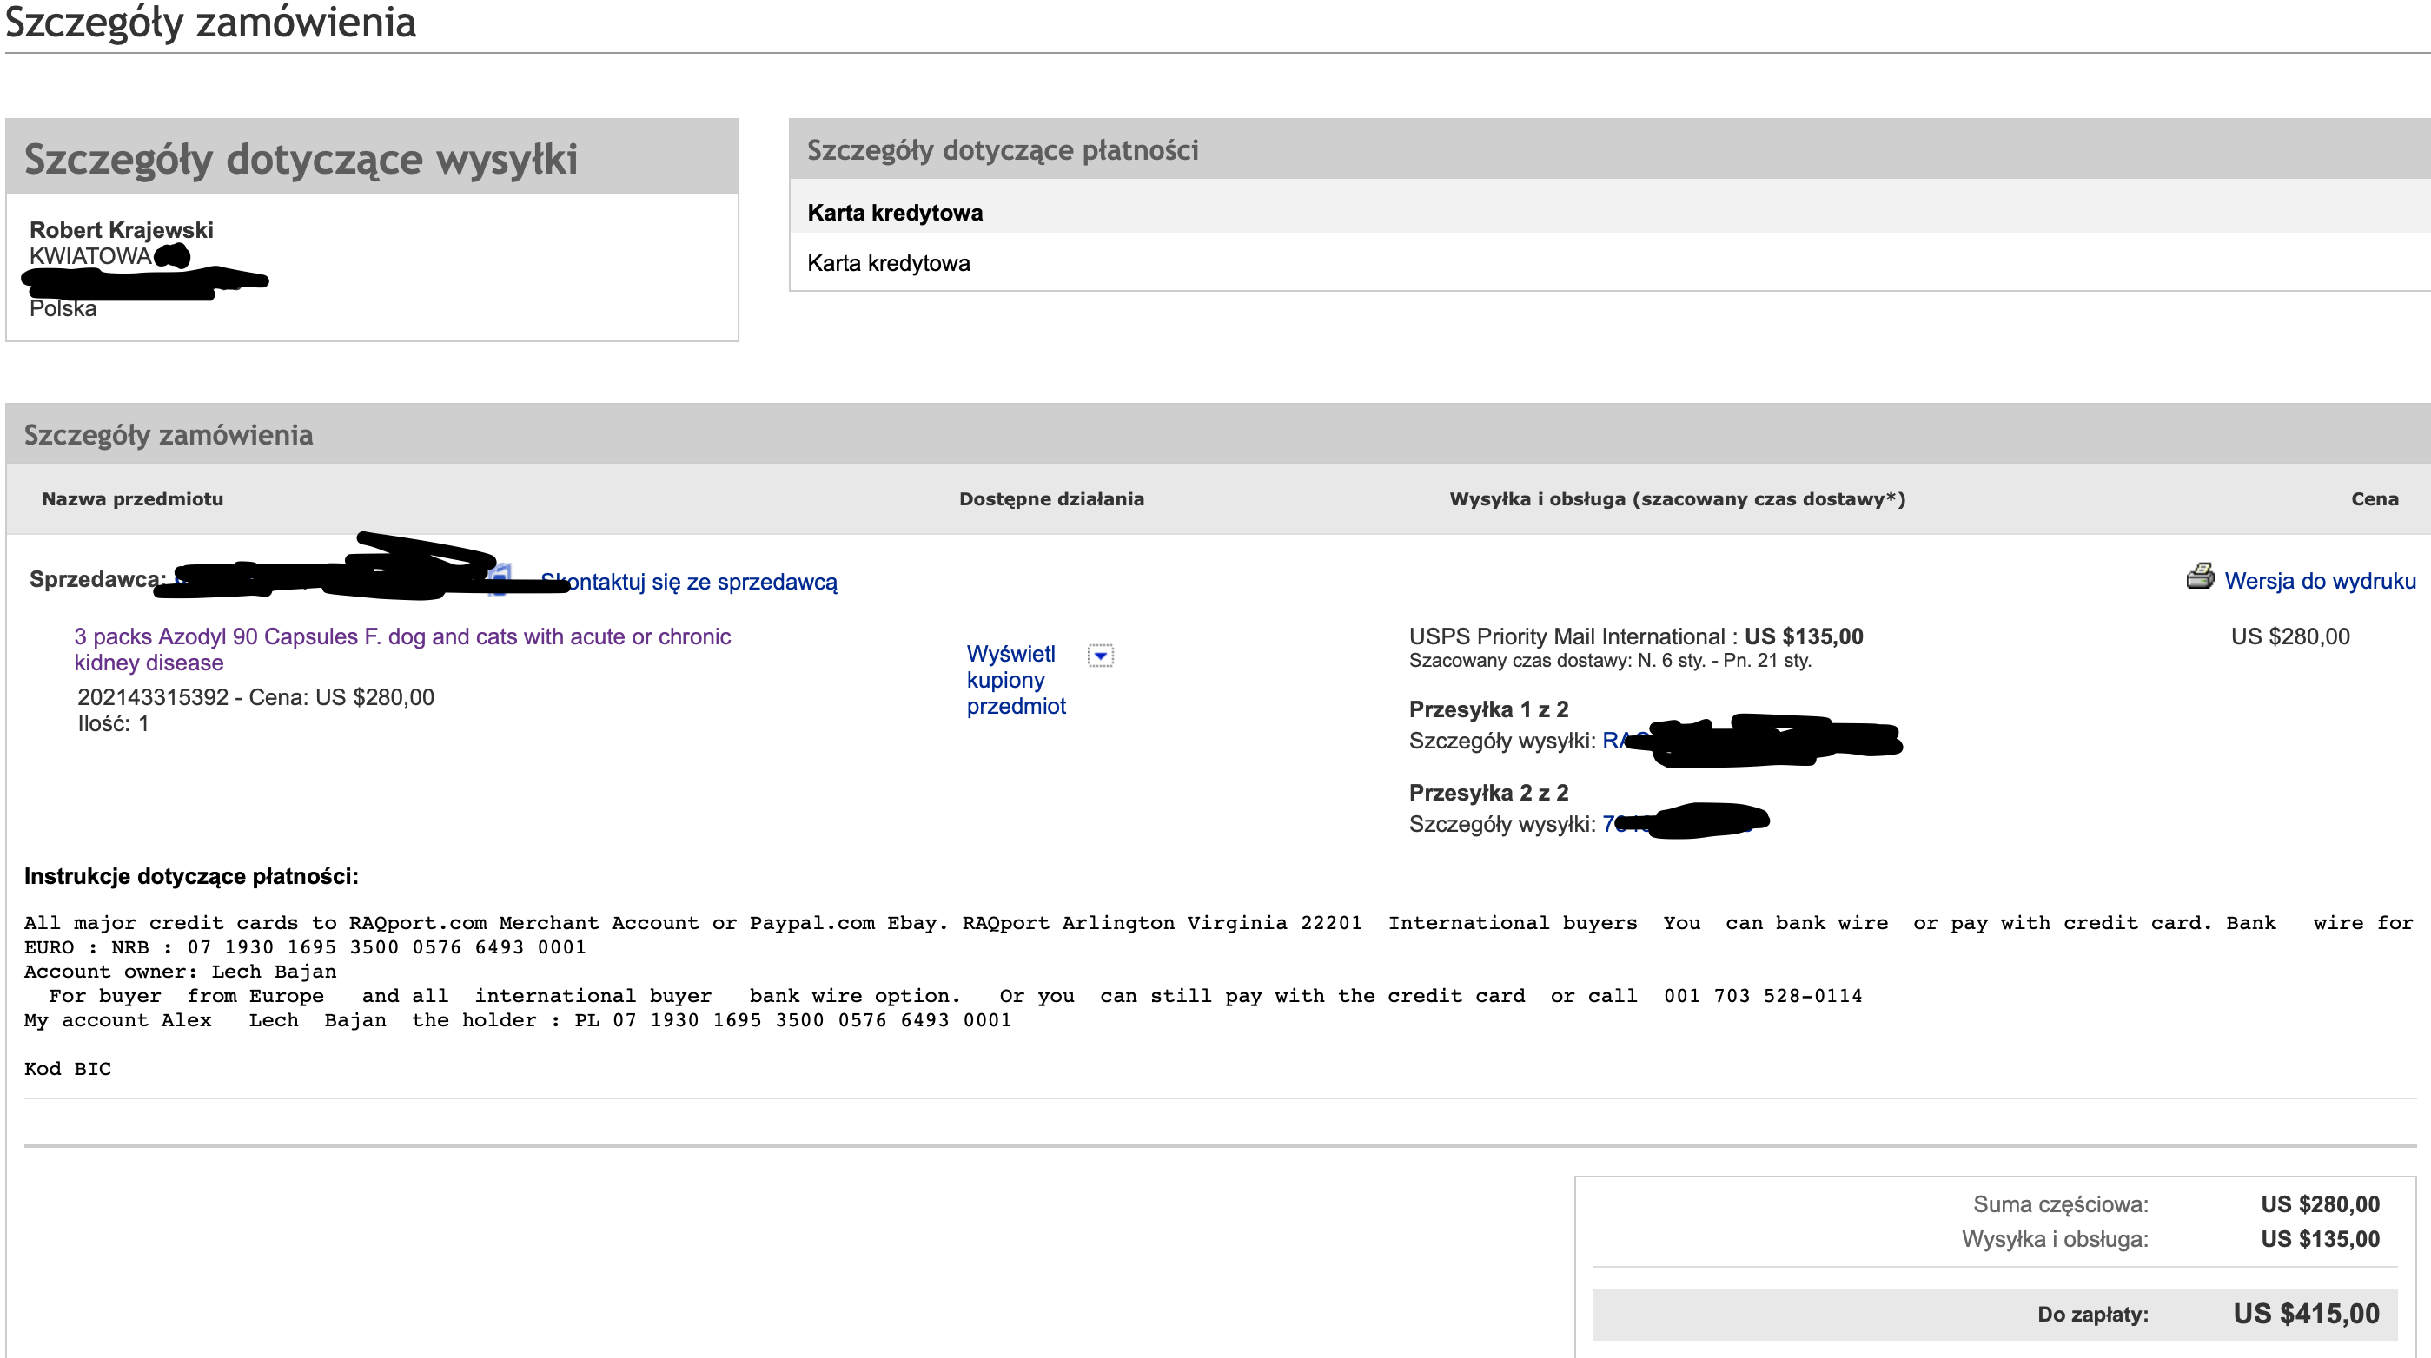
Task: Expand the dropdown arrow beside Wyświetl kupiony przedmiot
Action: 1100,656
